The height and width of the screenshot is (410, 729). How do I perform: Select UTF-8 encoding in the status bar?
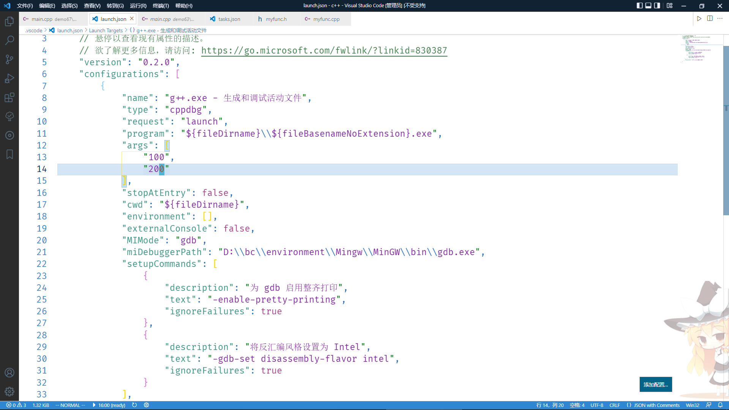(597, 405)
